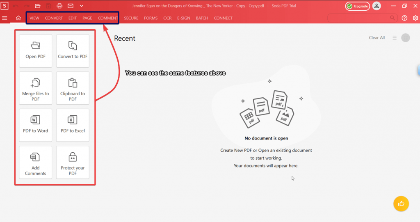Click the Redo arrow icon
Screen dimensions: 420x222
pyautogui.click(x=27, y=6)
